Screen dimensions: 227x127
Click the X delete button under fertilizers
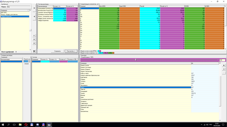tap(34, 51)
